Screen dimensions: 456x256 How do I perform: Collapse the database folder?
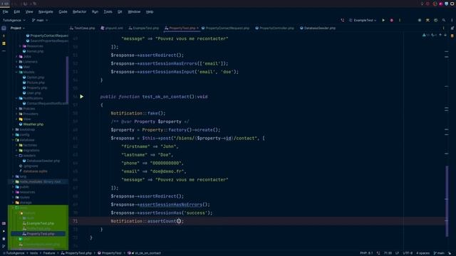click(x=14, y=140)
